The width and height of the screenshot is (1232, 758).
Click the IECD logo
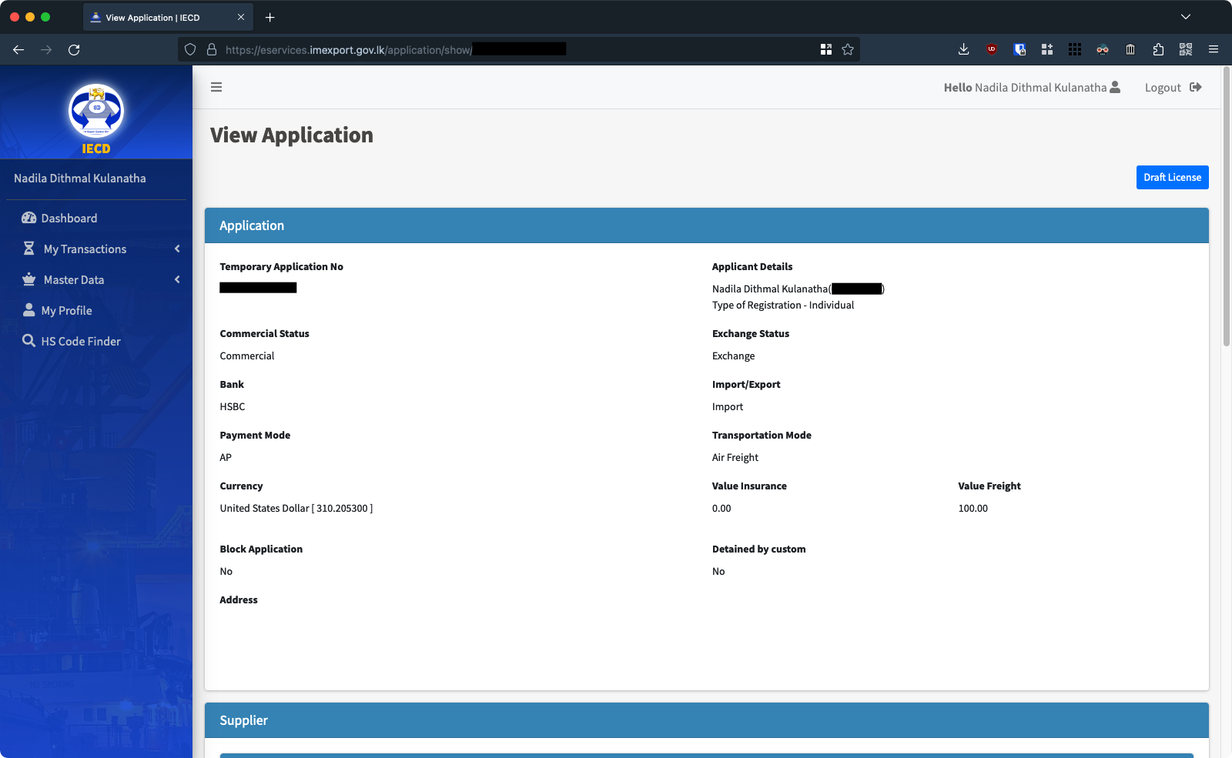96,119
